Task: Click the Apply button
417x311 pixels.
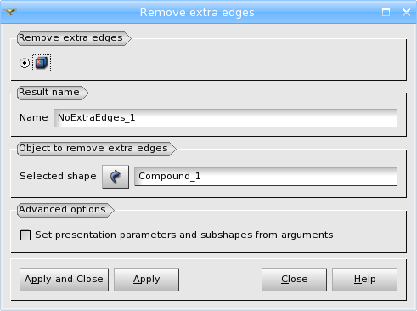Action: pos(146,280)
